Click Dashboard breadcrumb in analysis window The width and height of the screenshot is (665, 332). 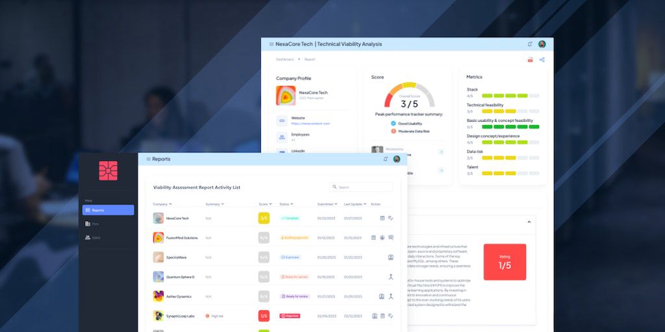click(x=284, y=59)
